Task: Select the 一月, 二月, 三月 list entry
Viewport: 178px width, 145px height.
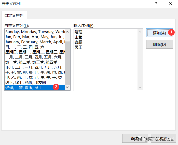Action: click(35, 57)
